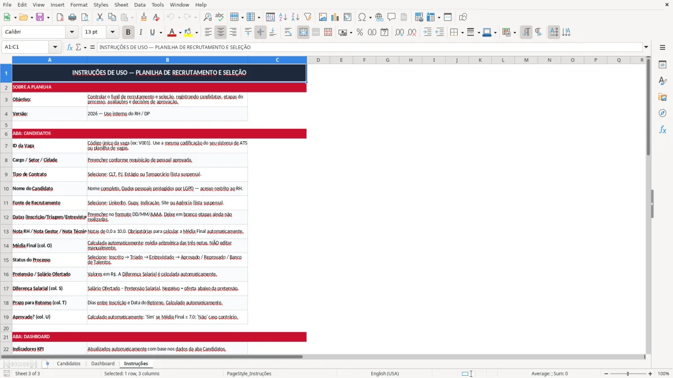Toggle Align Left

(x=209, y=32)
